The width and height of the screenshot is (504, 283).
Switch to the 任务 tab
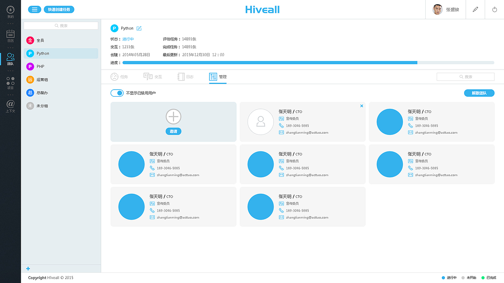coord(119,77)
